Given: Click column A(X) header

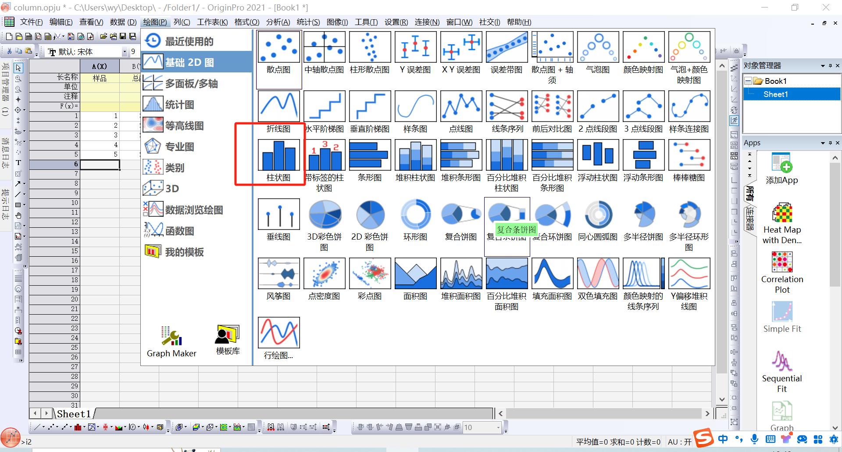Looking at the screenshot, I should click(x=100, y=66).
